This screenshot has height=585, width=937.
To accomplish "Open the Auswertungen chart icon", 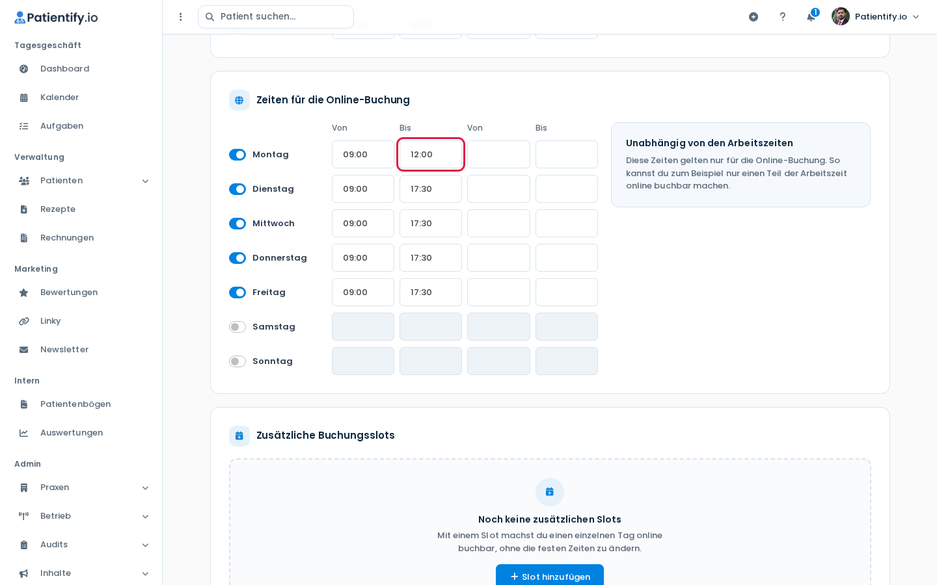I will point(24,433).
